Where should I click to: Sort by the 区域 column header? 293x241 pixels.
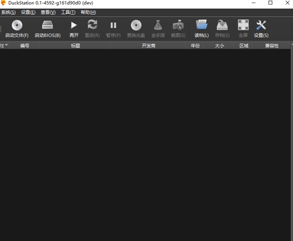(x=244, y=46)
